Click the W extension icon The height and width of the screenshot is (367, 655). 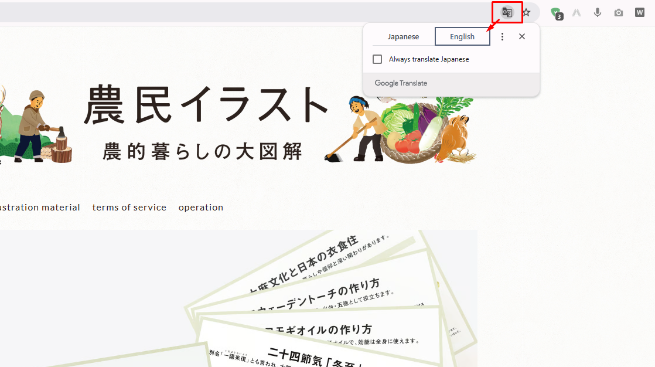click(x=639, y=12)
